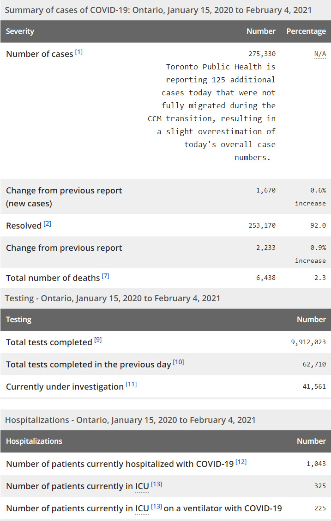Open footnote 10 for previous day tests
Image resolution: width=331 pixels, height=521 pixels.
(x=178, y=362)
